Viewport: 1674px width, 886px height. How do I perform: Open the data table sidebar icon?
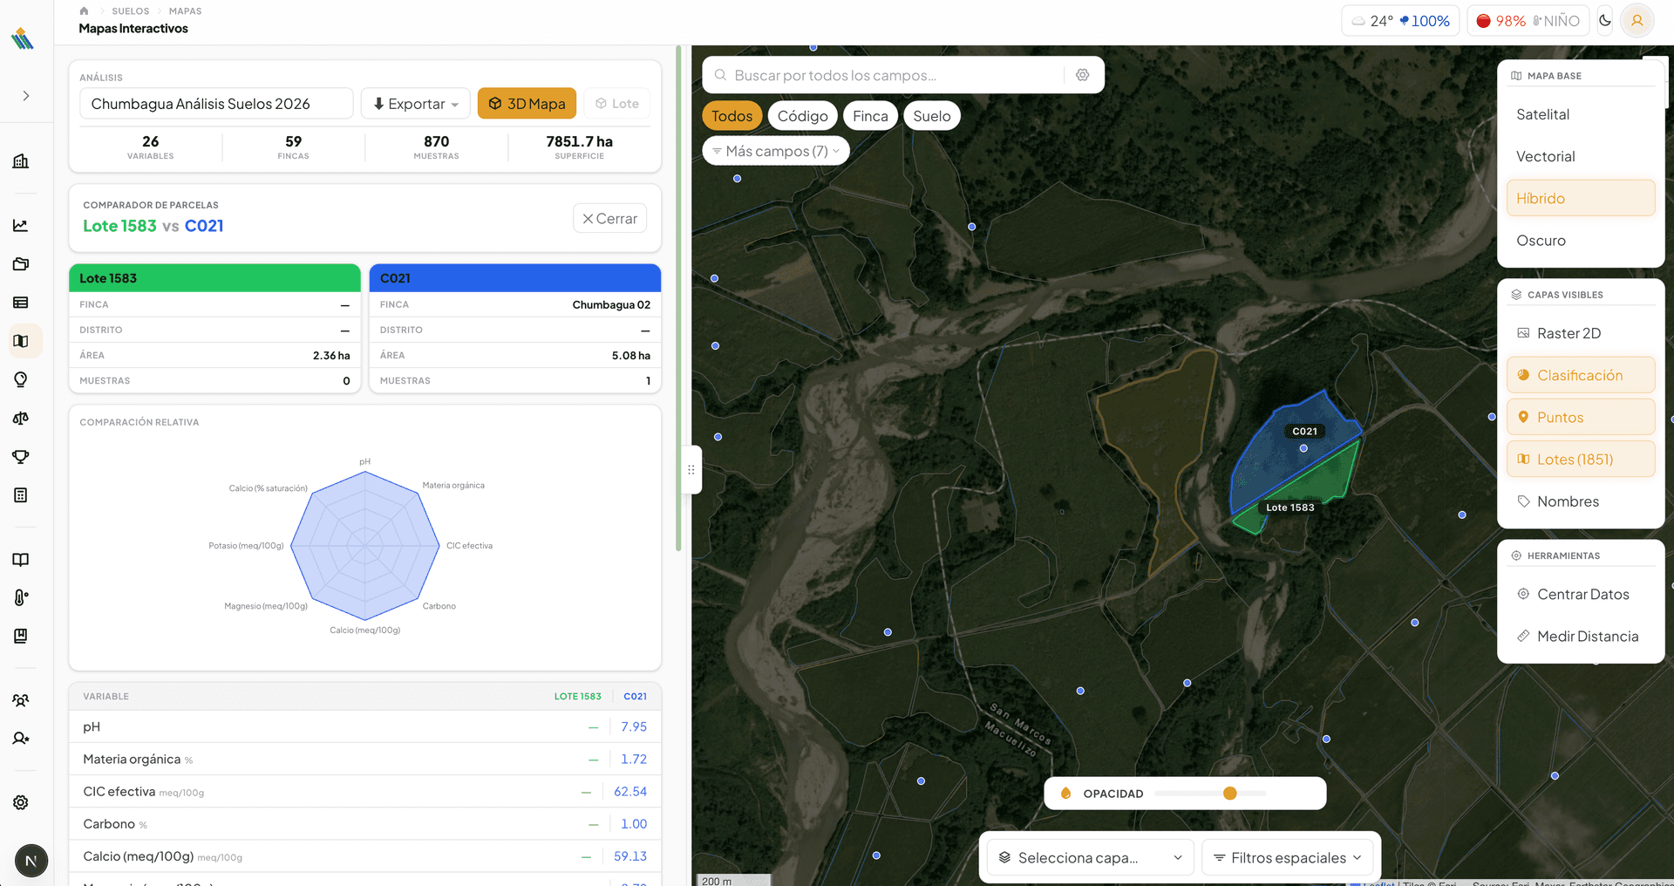click(21, 303)
